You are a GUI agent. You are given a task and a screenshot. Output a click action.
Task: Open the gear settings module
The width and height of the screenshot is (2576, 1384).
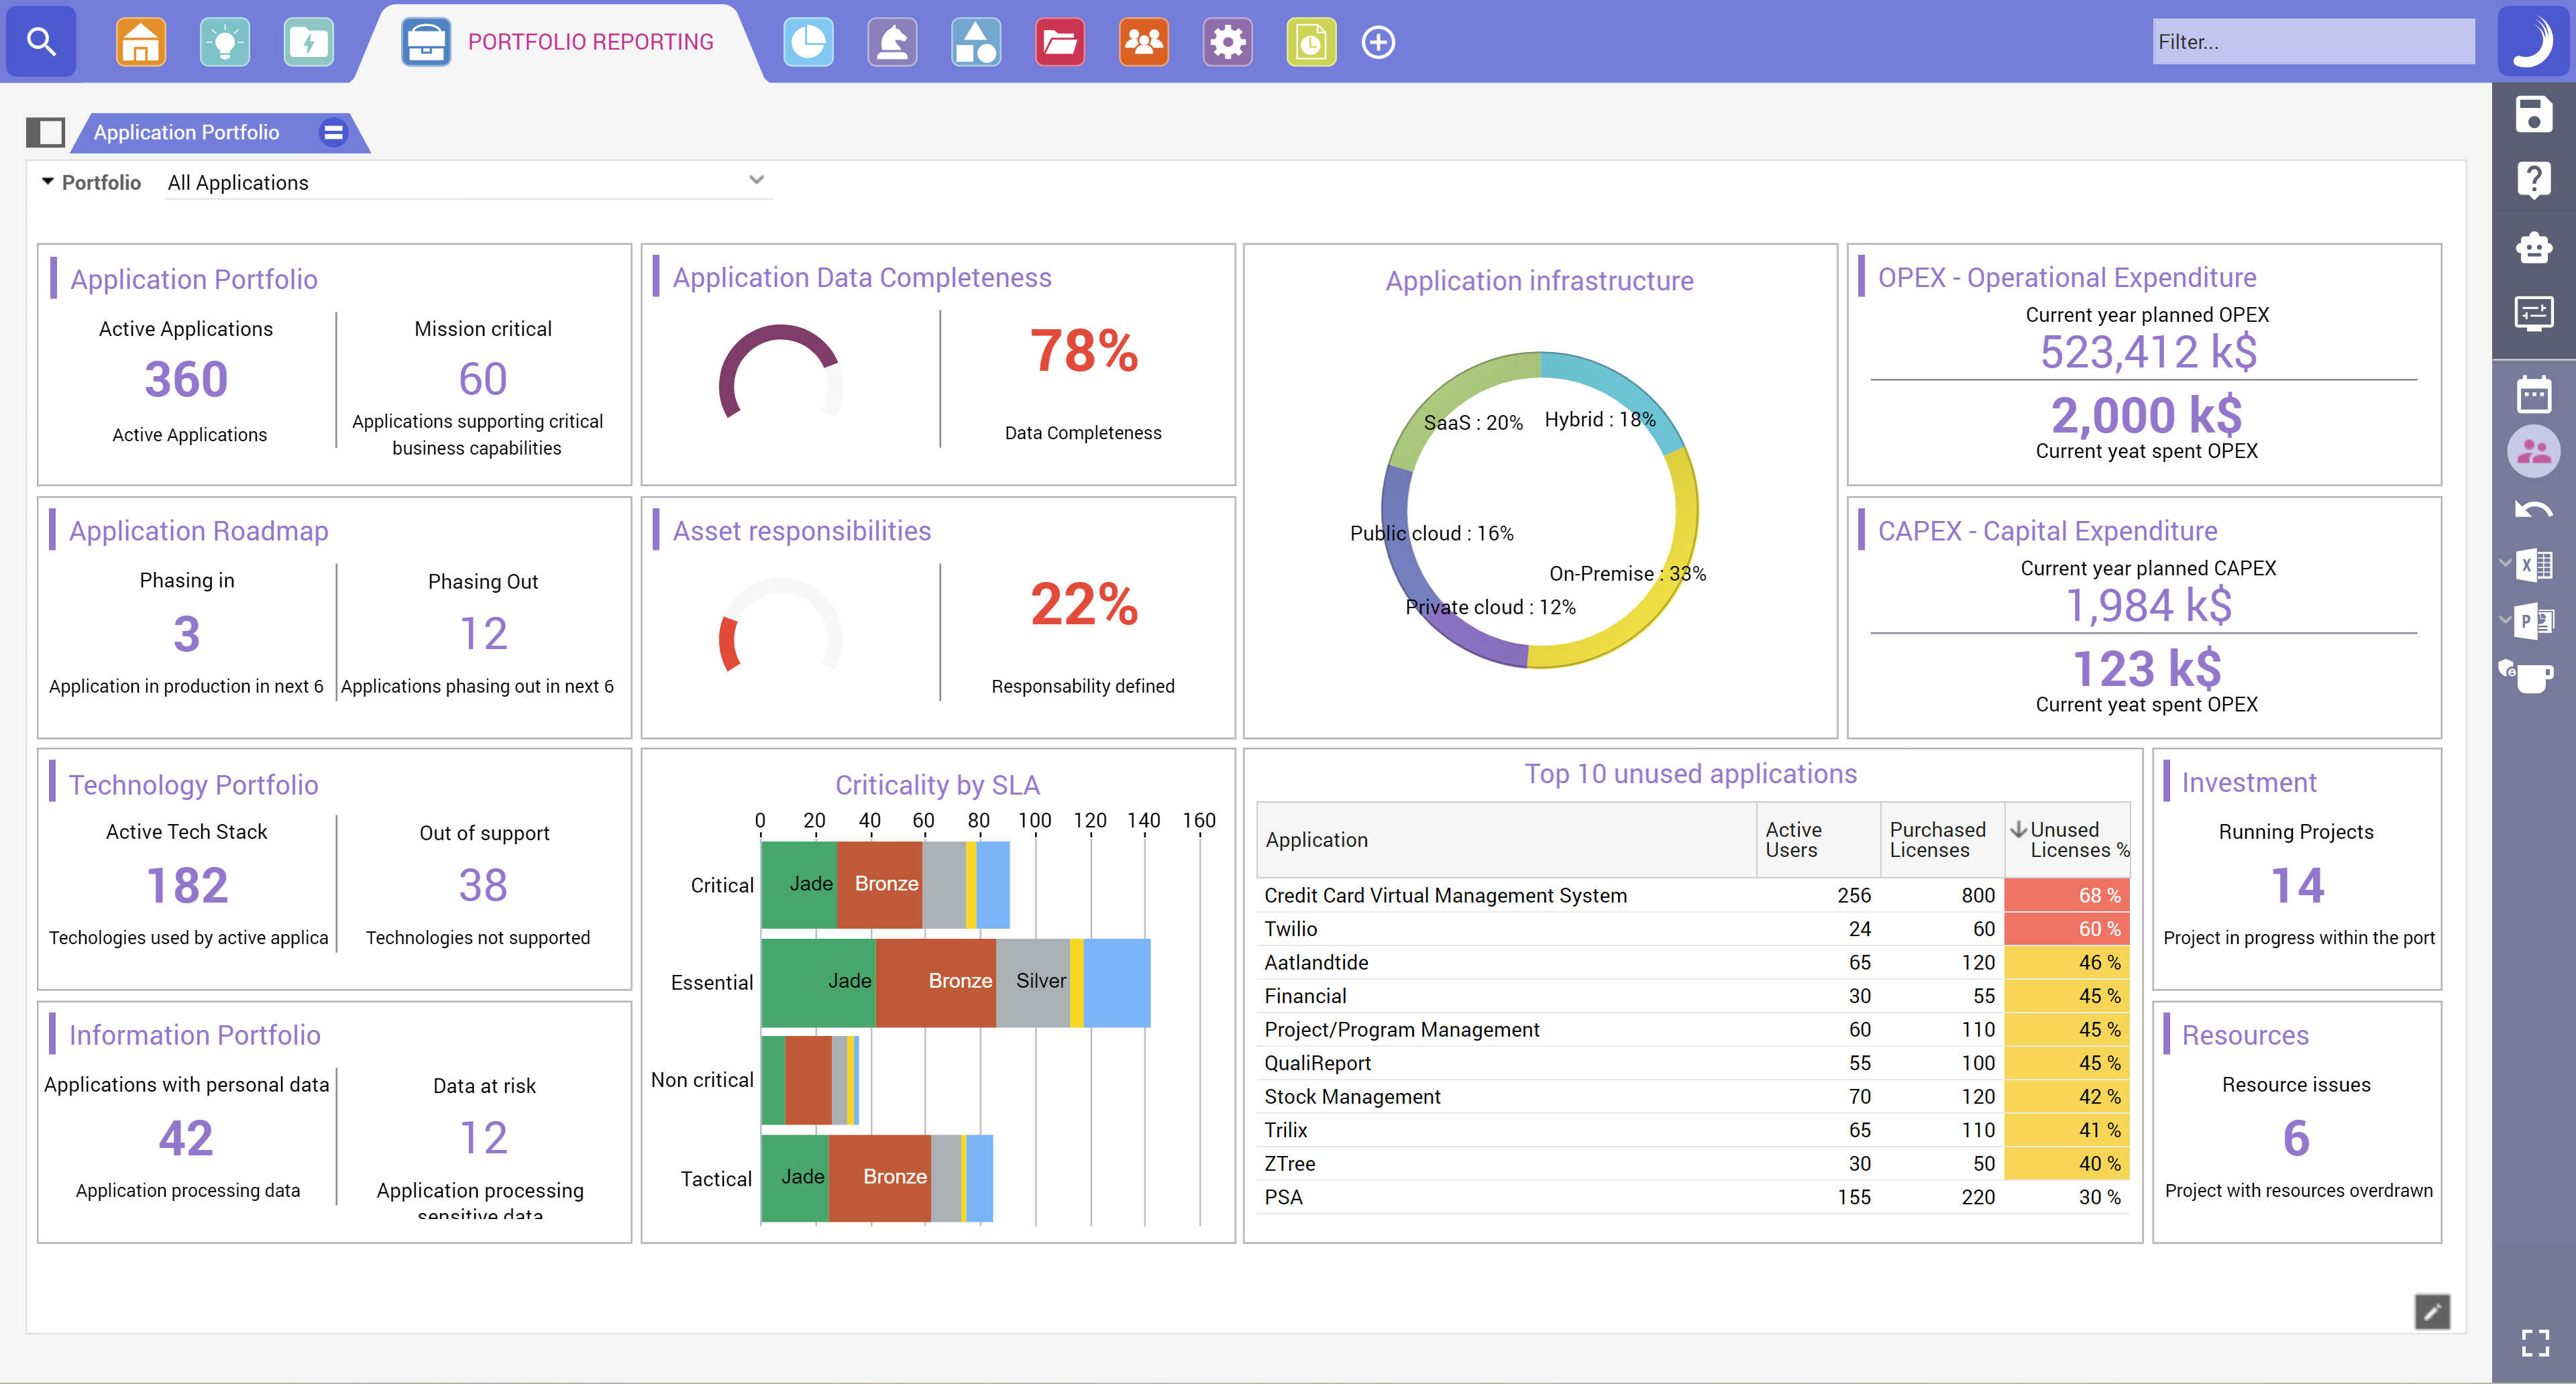[x=1227, y=42]
